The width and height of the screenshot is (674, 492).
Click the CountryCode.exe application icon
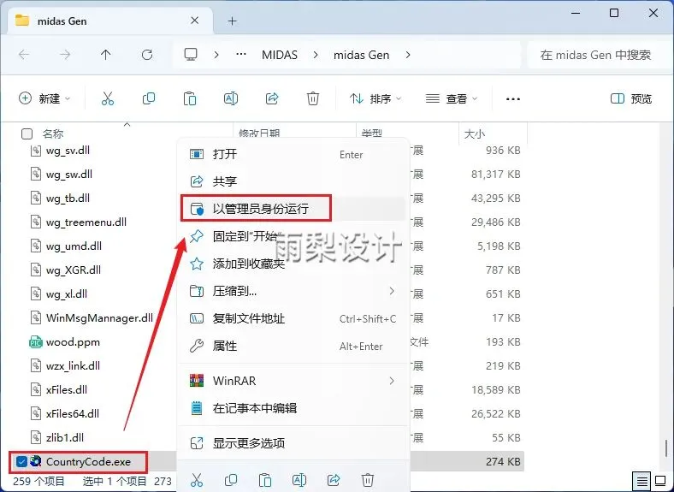36,461
